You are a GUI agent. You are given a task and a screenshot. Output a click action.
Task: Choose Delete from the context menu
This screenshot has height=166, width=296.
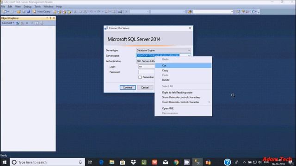(x=183, y=80)
